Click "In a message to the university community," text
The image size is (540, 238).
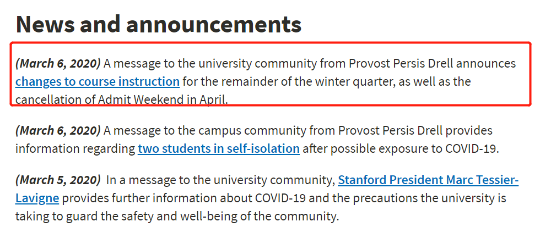pyautogui.click(x=220, y=180)
